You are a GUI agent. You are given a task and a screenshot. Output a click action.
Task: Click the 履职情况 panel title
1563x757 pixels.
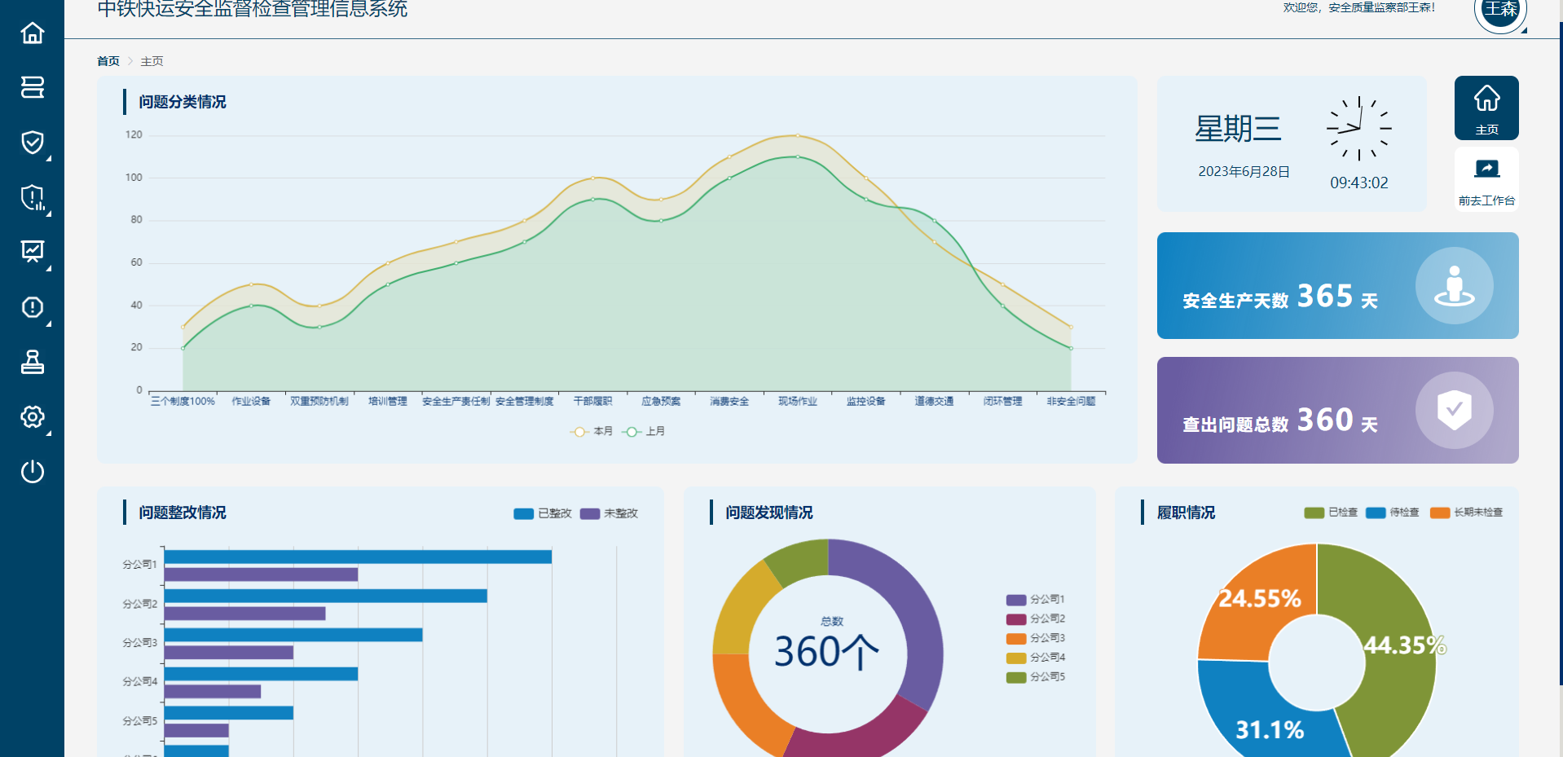(x=1186, y=513)
